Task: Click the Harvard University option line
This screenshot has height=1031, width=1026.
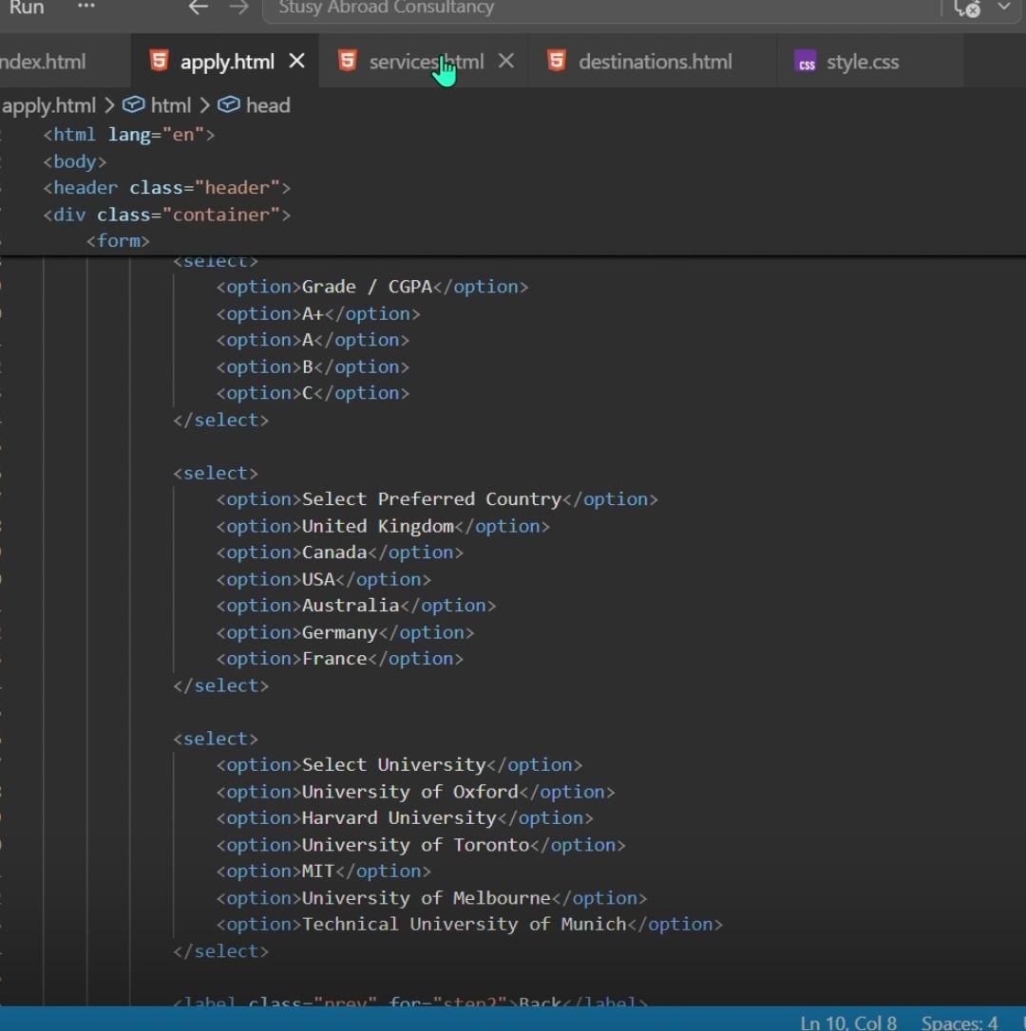Action: click(405, 818)
